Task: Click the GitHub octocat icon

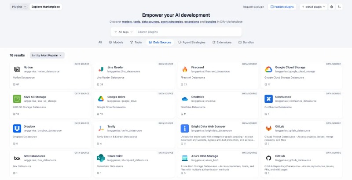Action: [x=268, y=158]
